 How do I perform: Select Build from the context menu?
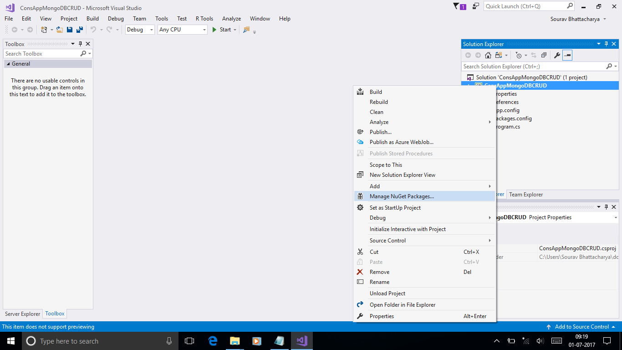(x=425, y=92)
